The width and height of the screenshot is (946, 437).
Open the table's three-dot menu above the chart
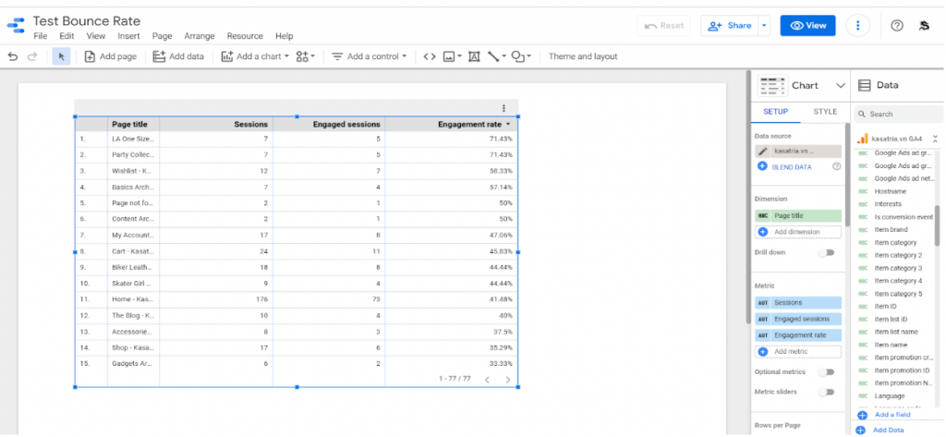[503, 108]
